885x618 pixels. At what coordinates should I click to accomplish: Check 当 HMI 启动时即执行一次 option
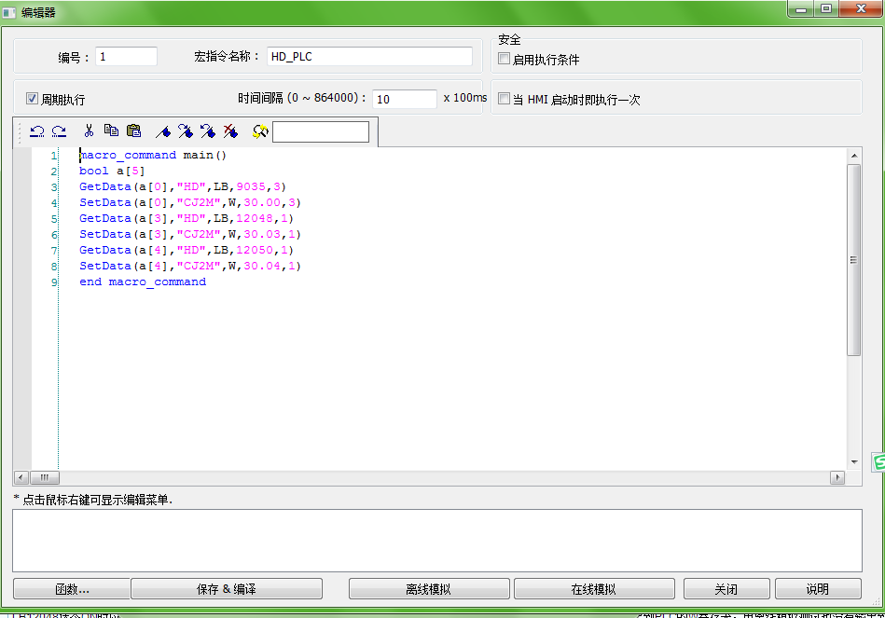tap(505, 99)
